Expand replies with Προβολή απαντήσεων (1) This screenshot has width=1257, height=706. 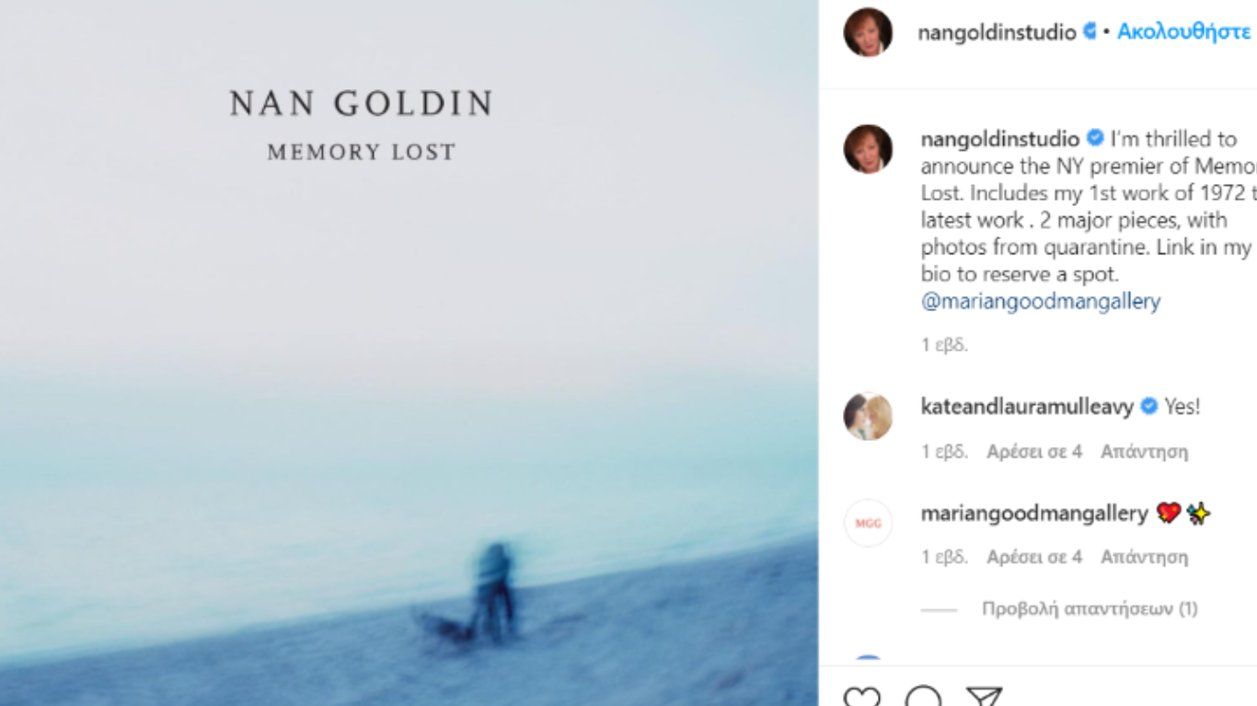pos(1090,608)
